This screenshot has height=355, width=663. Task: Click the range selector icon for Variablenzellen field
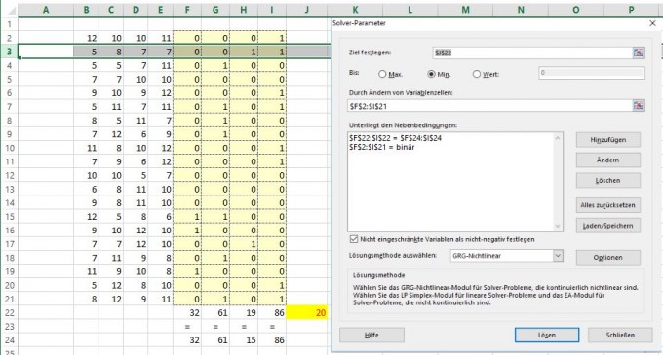click(x=638, y=106)
